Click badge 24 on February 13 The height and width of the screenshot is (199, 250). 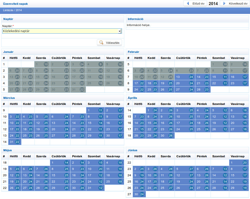191,77
